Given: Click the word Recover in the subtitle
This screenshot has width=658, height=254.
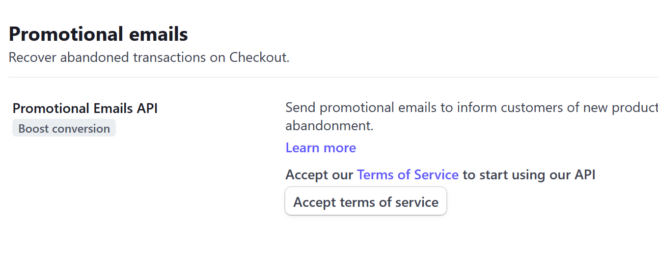Looking at the screenshot, I should pyautogui.click(x=32, y=57).
